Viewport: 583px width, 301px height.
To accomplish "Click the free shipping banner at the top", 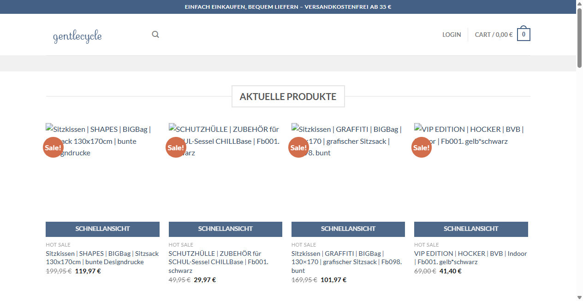I will click(x=288, y=7).
